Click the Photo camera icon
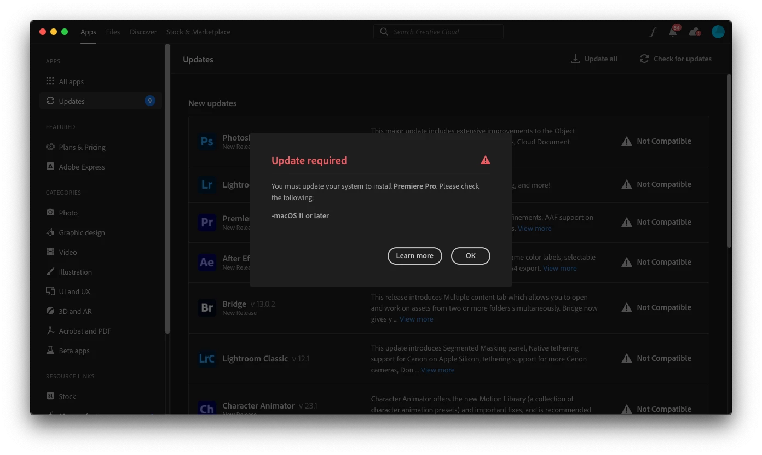762x455 pixels. pyautogui.click(x=50, y=212)
